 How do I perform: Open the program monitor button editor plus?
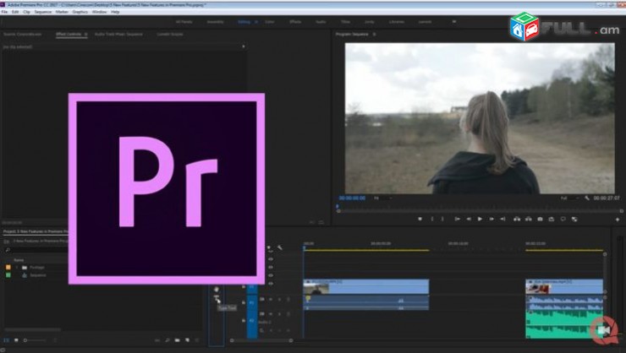click(x=618, y=220)
